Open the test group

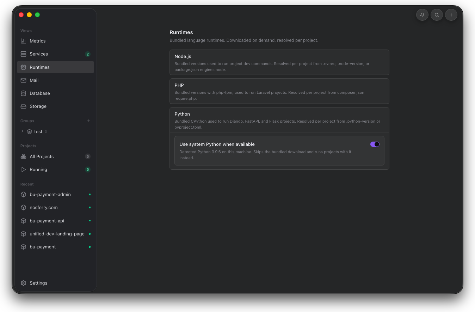[x=55, y=131]
